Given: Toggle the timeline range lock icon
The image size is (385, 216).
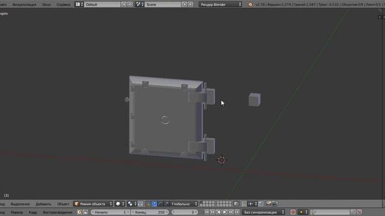Looking at the screenshot, I should click(85, 212).
